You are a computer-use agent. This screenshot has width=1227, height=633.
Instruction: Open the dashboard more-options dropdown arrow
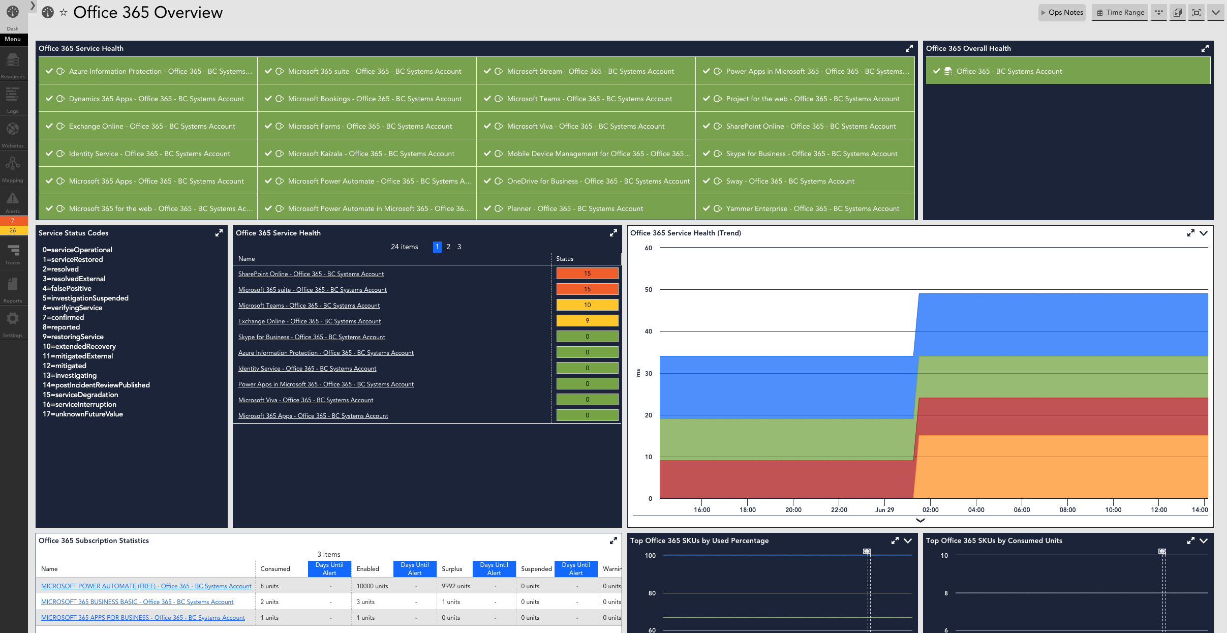click(x=1215, y=12)
